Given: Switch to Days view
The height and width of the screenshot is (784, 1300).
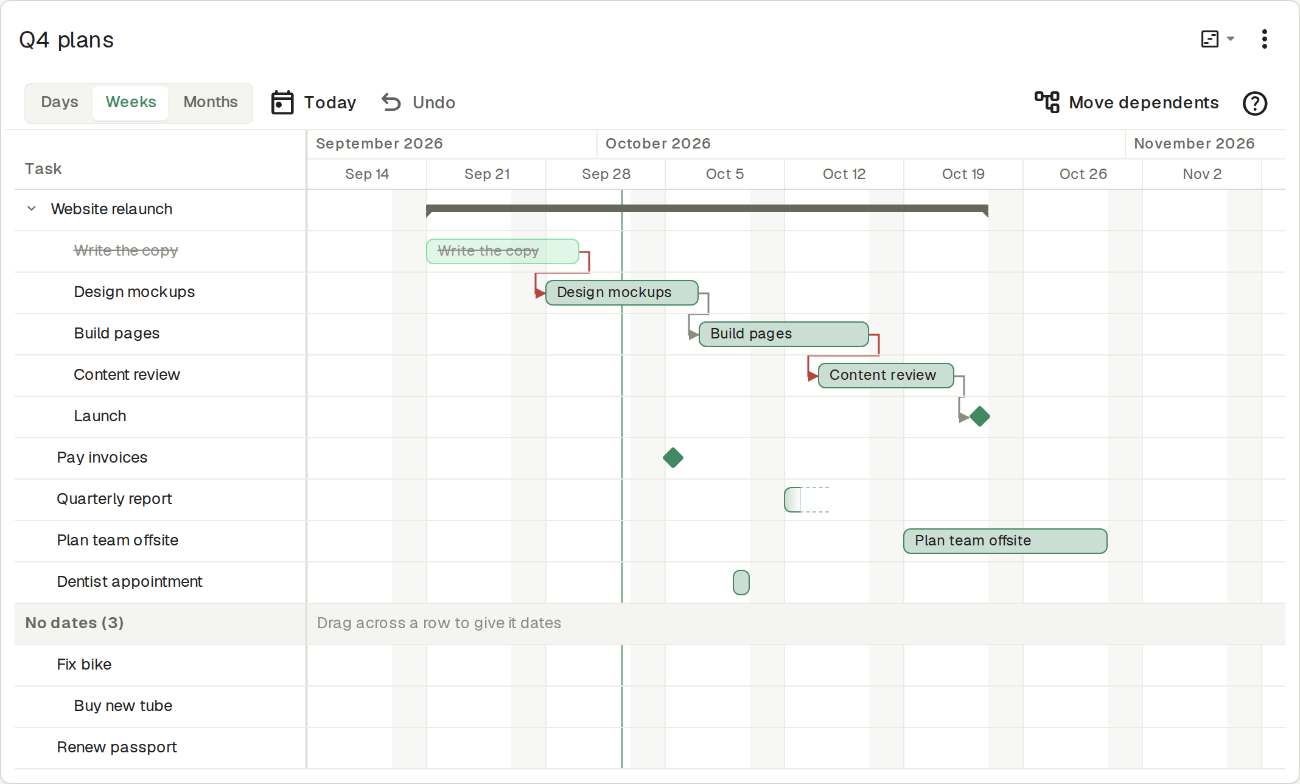Looking at the screenshot, I should pos(60,102).
